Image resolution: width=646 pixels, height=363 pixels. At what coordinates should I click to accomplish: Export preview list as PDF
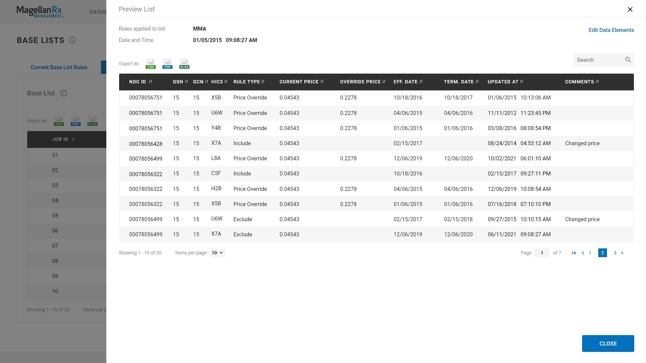pos(167,64)
